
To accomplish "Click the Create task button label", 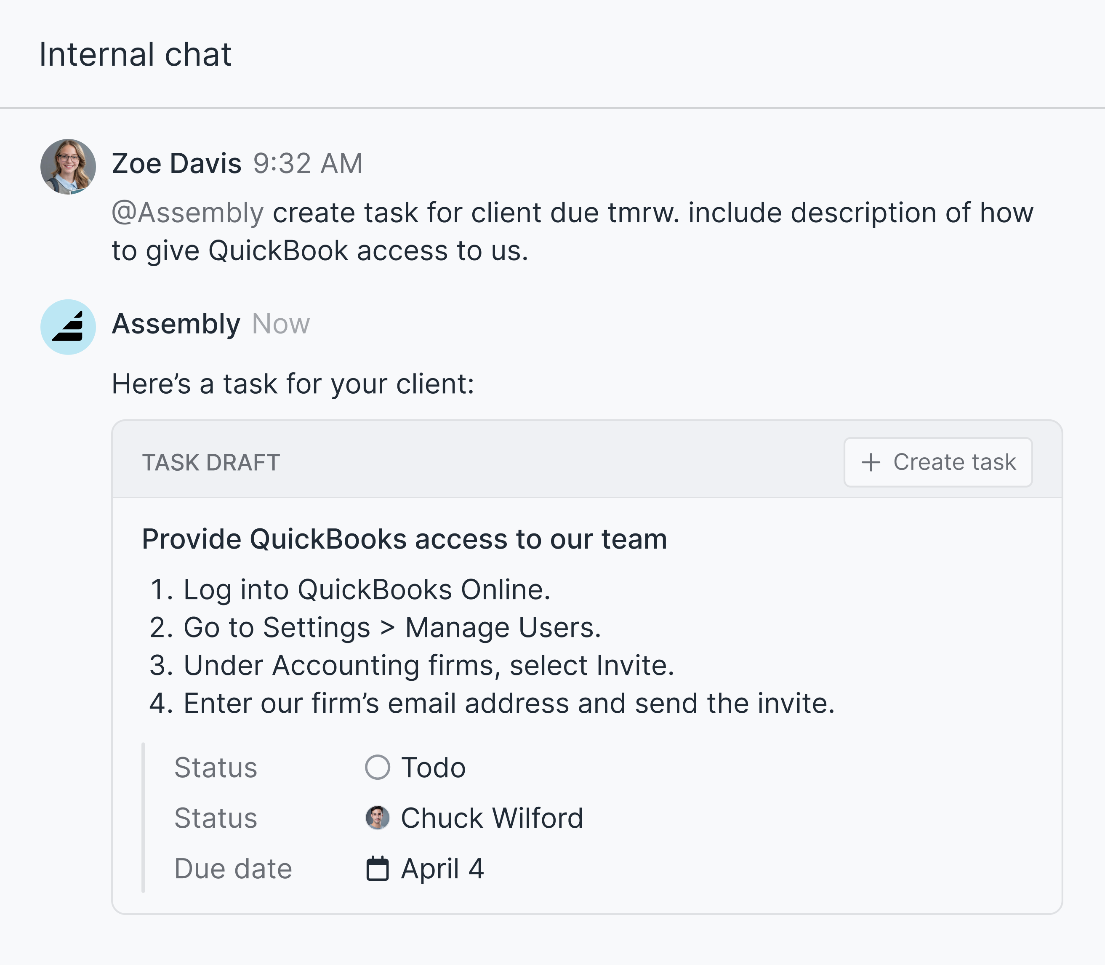I will 954,462.
